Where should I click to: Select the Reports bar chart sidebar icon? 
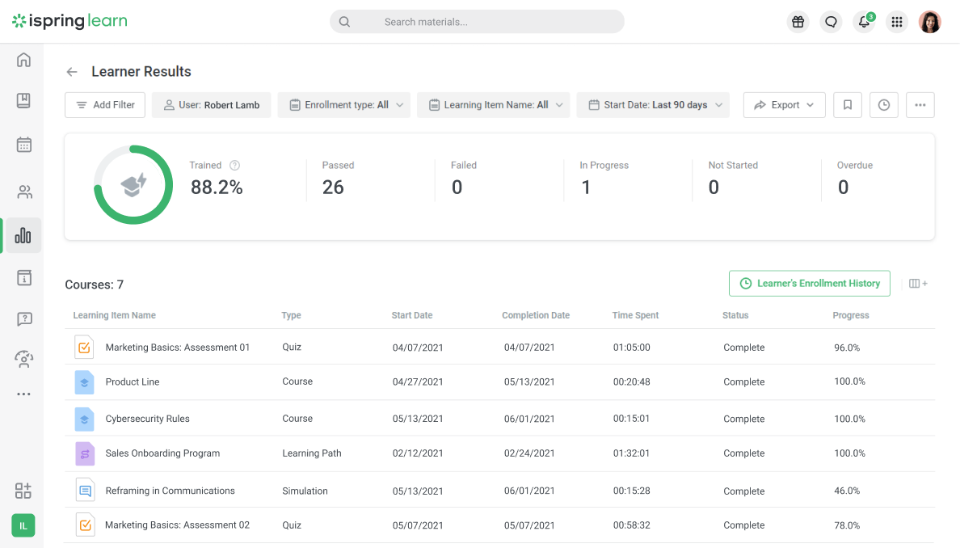click(x=23, y=235)
